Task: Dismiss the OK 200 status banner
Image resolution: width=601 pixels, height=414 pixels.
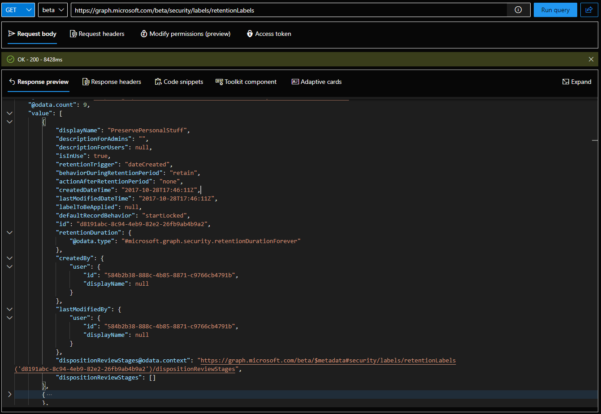Action: [591, 59]
